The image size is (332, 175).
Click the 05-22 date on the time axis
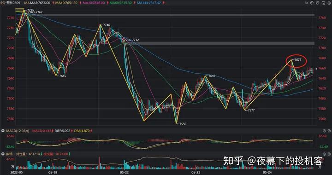pyautogui.click(x=125, y=172)
